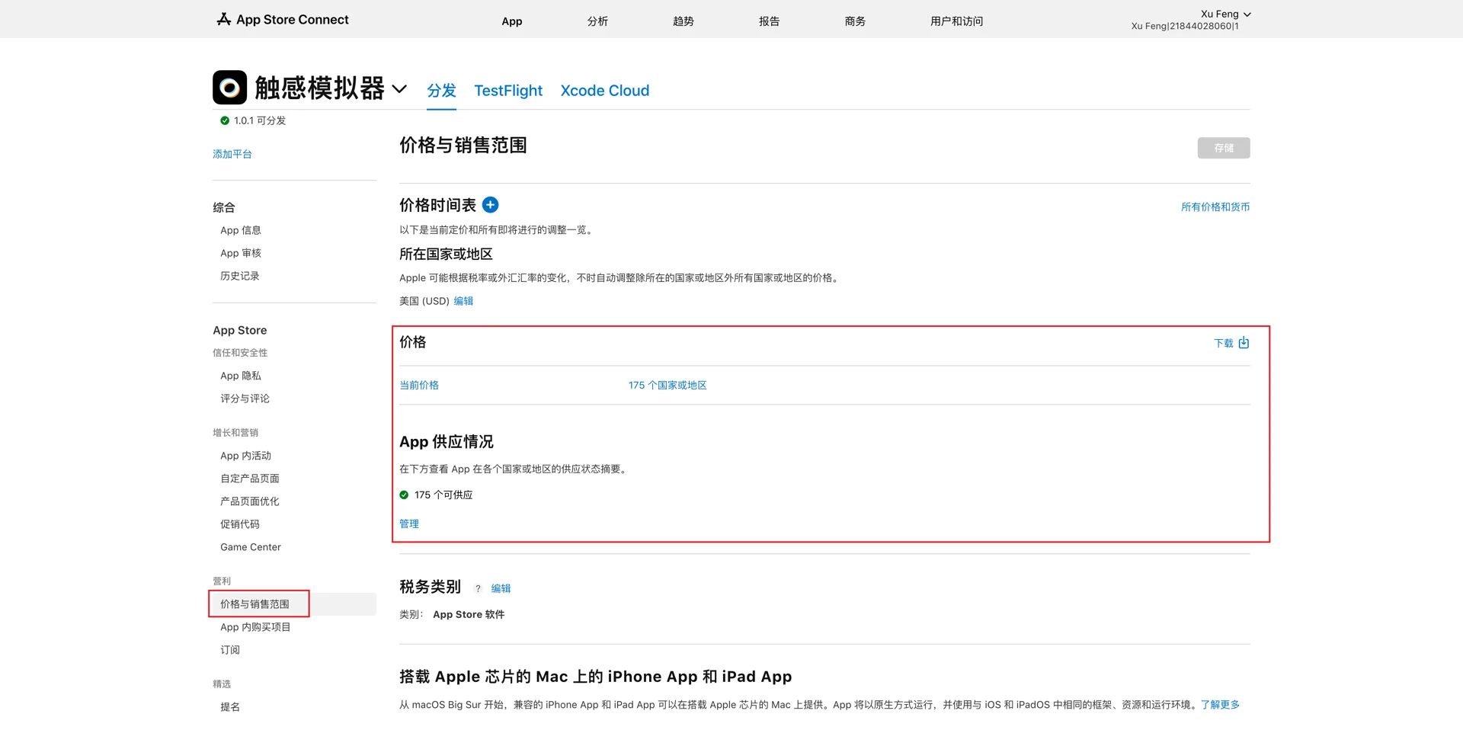Click the green check beside 175 个可供应

pyautogui.click(x=404, y=495)
